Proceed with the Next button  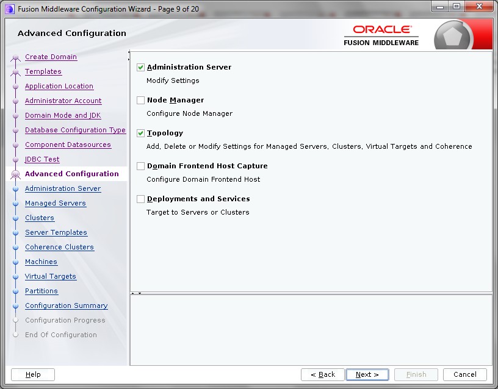click(x=367, y=374)
